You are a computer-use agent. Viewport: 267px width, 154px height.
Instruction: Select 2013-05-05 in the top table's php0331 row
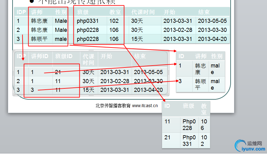point(212,21)
